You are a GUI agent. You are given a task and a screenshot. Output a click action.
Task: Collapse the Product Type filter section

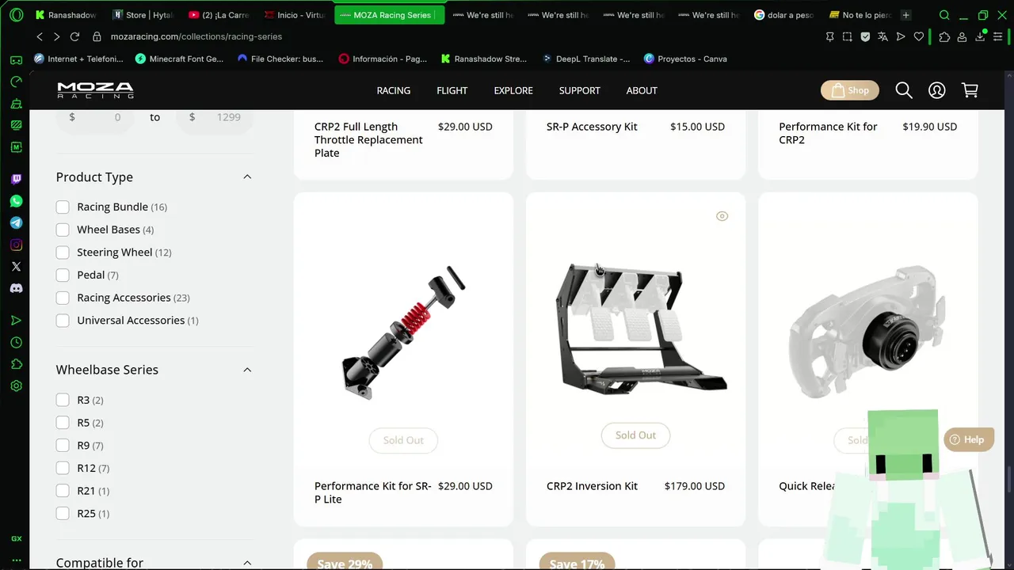click(247, 177)
